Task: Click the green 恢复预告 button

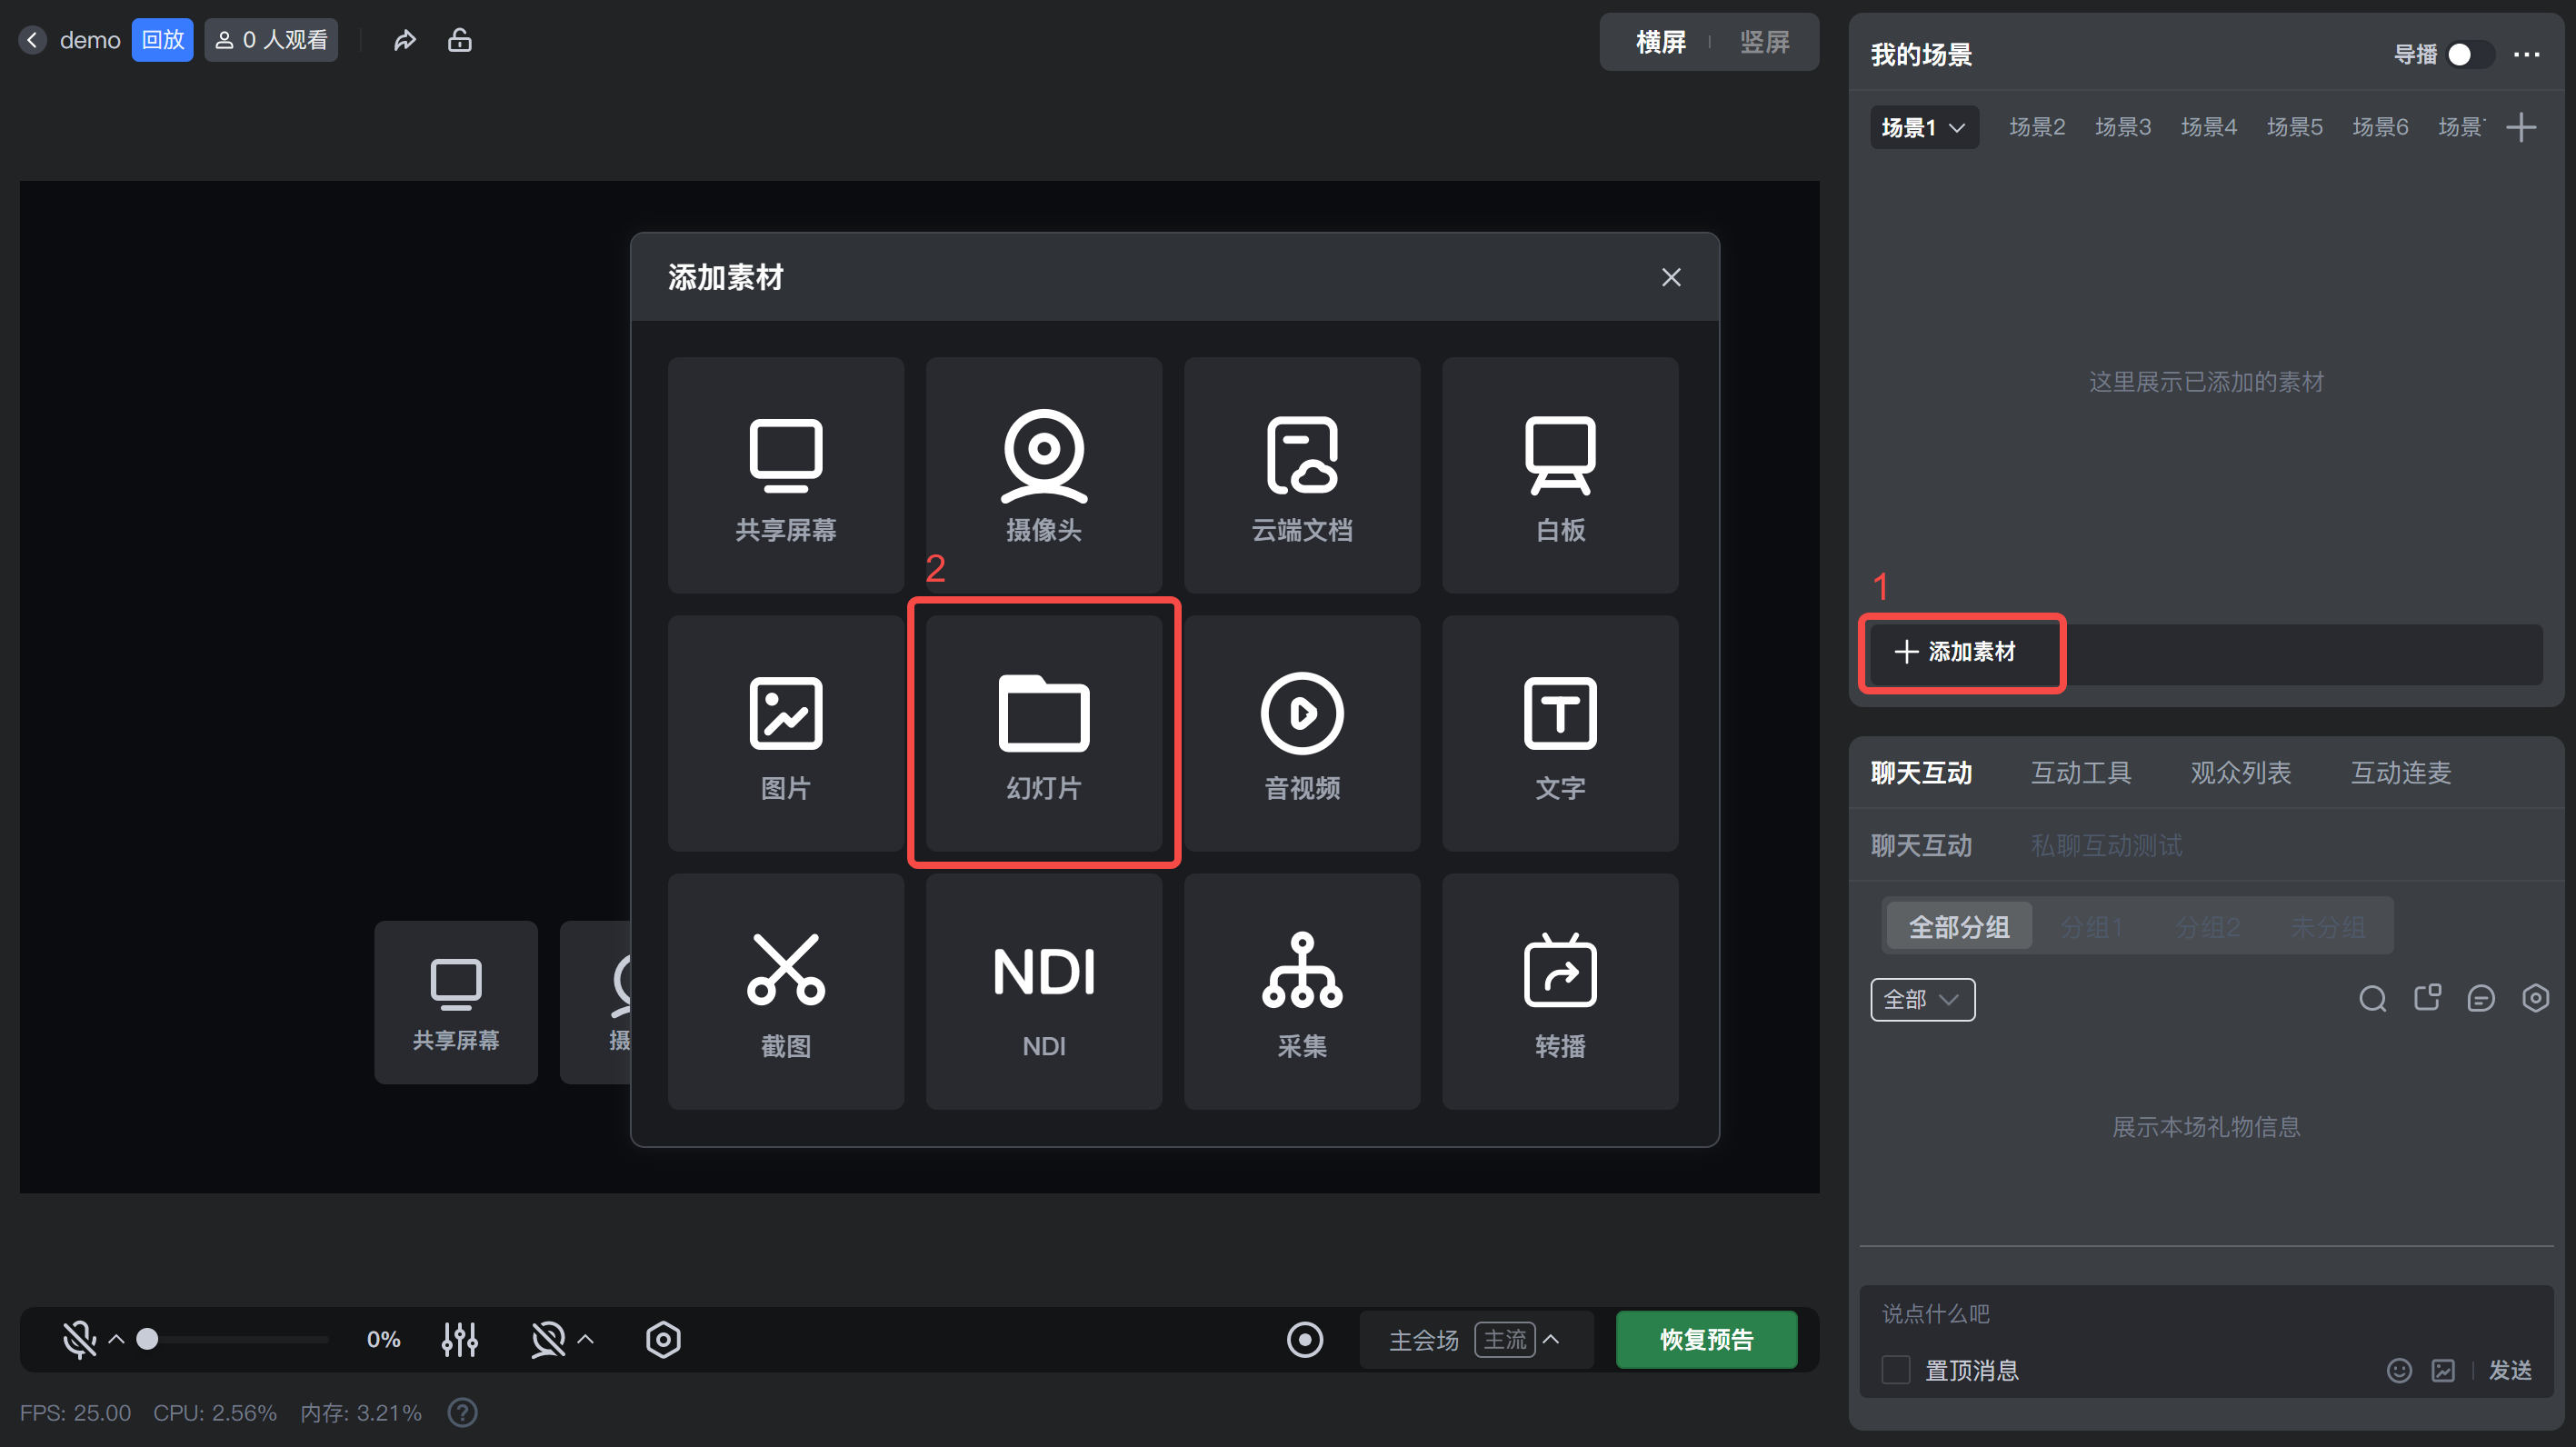Action: [x=1705, y=1339]
